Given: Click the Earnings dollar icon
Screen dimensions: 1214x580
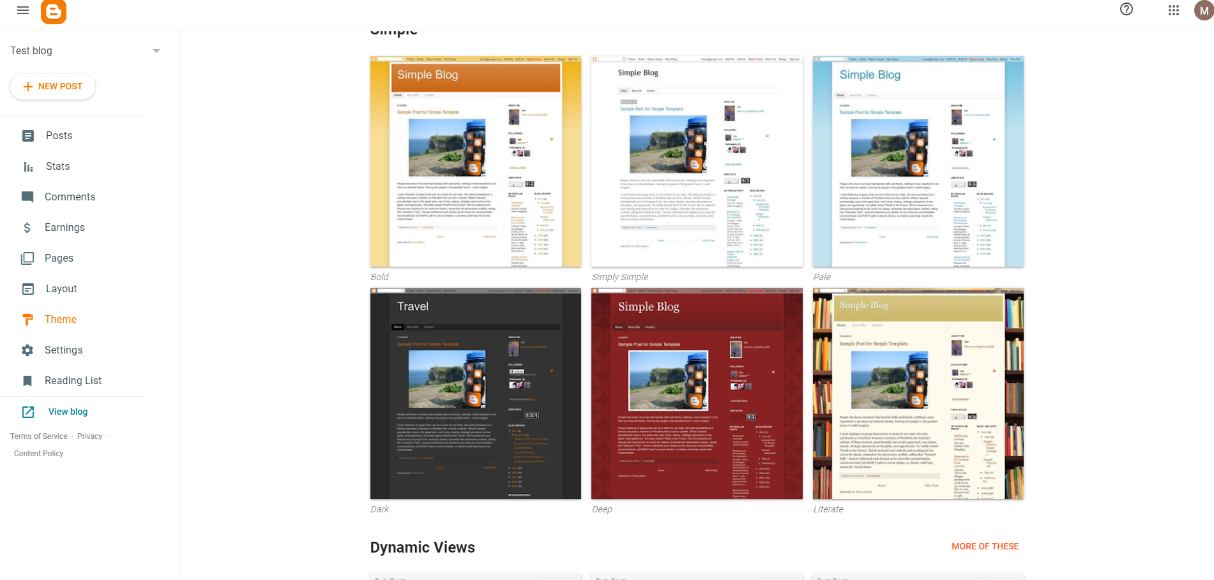Looking at the screenshot, I should pyautogui.click(x=27, y=228).
